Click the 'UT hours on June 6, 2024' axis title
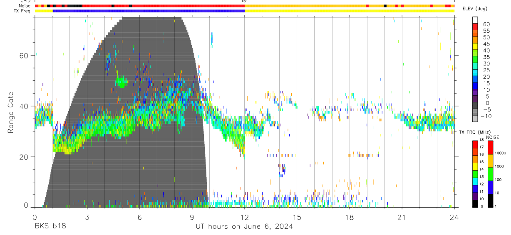 coord(244,227)
